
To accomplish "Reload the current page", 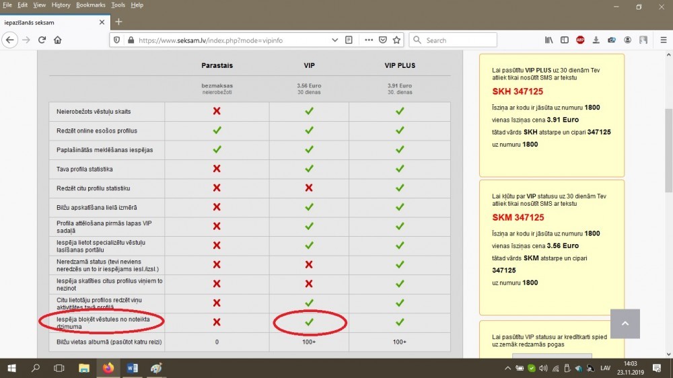I will click(42, 40).
